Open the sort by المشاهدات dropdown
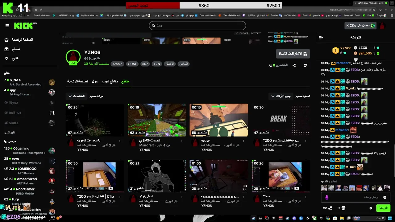The height and width of the screenshot is (222, 395). pyautogui.click(x=77, y=96)
